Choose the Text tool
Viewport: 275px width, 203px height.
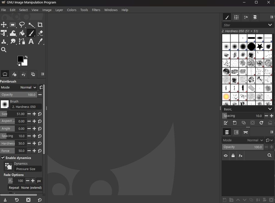[31, 41]
